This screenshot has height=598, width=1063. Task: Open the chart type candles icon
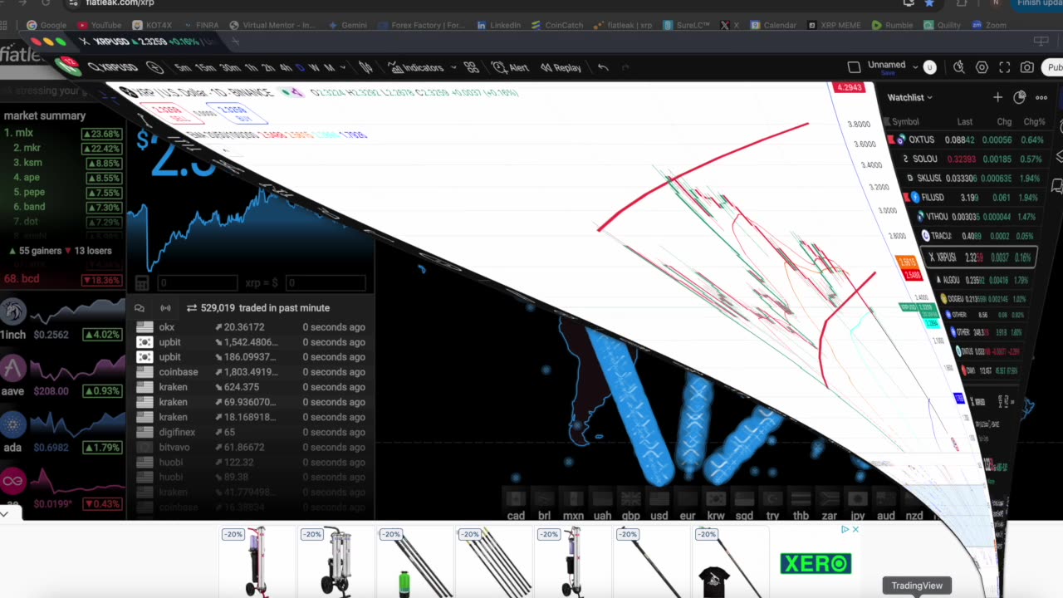point(366,67)
